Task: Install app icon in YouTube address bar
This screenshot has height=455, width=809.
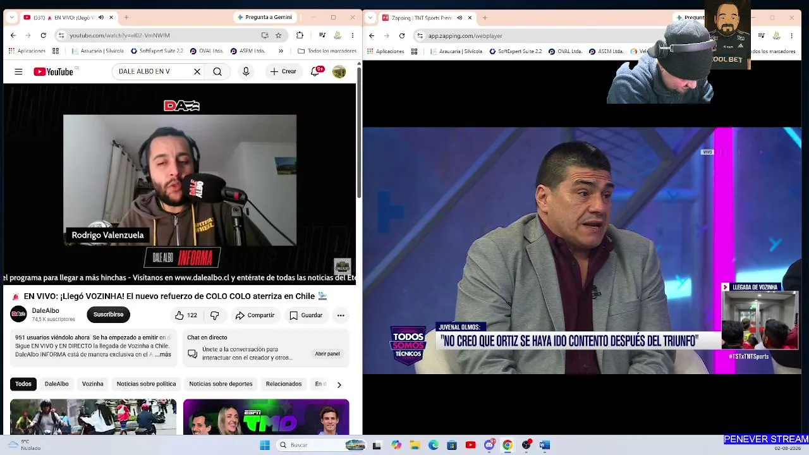Action: [265, 35]
